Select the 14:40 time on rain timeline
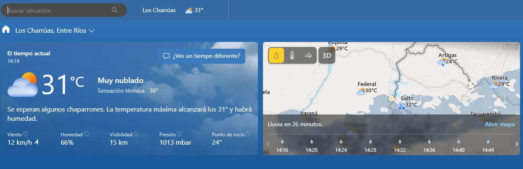523x169 pixels. [458, 146]
